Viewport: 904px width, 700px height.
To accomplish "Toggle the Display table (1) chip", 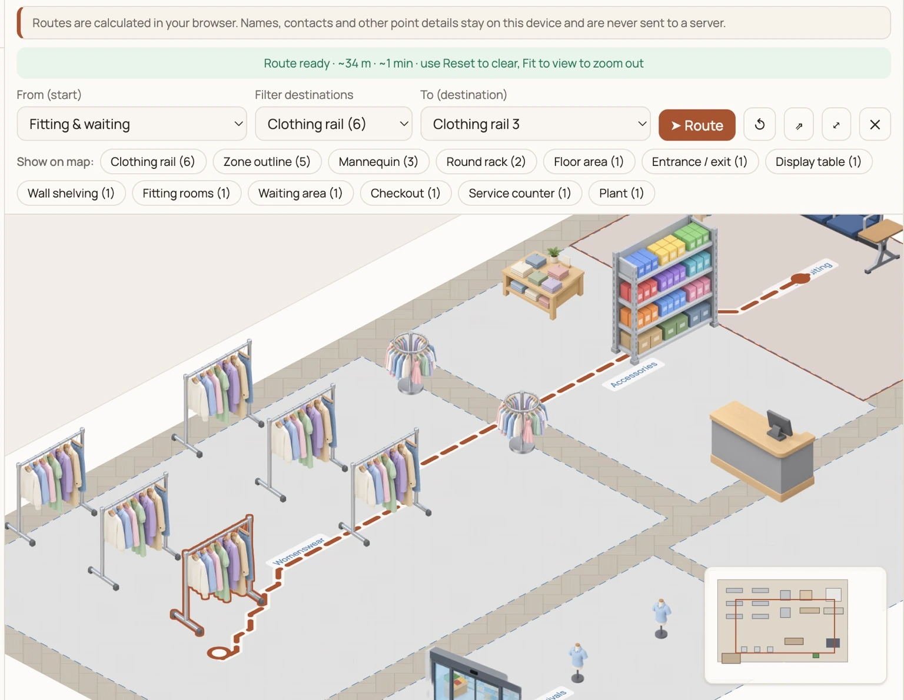I will coord(819,162).
